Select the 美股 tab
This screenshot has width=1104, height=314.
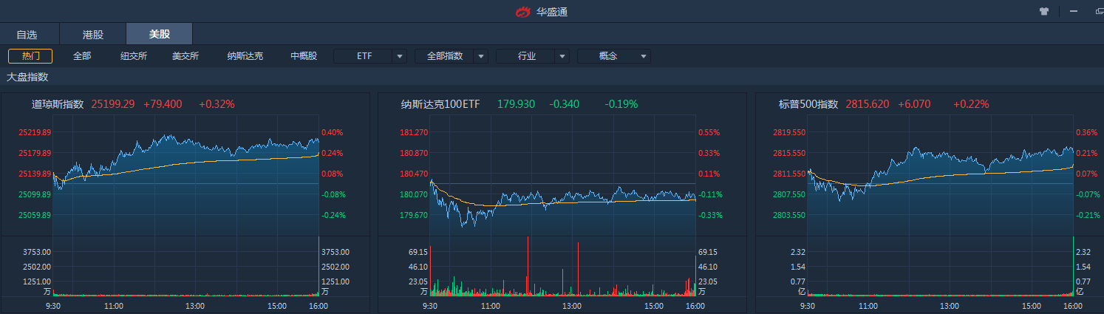[160, 35]
